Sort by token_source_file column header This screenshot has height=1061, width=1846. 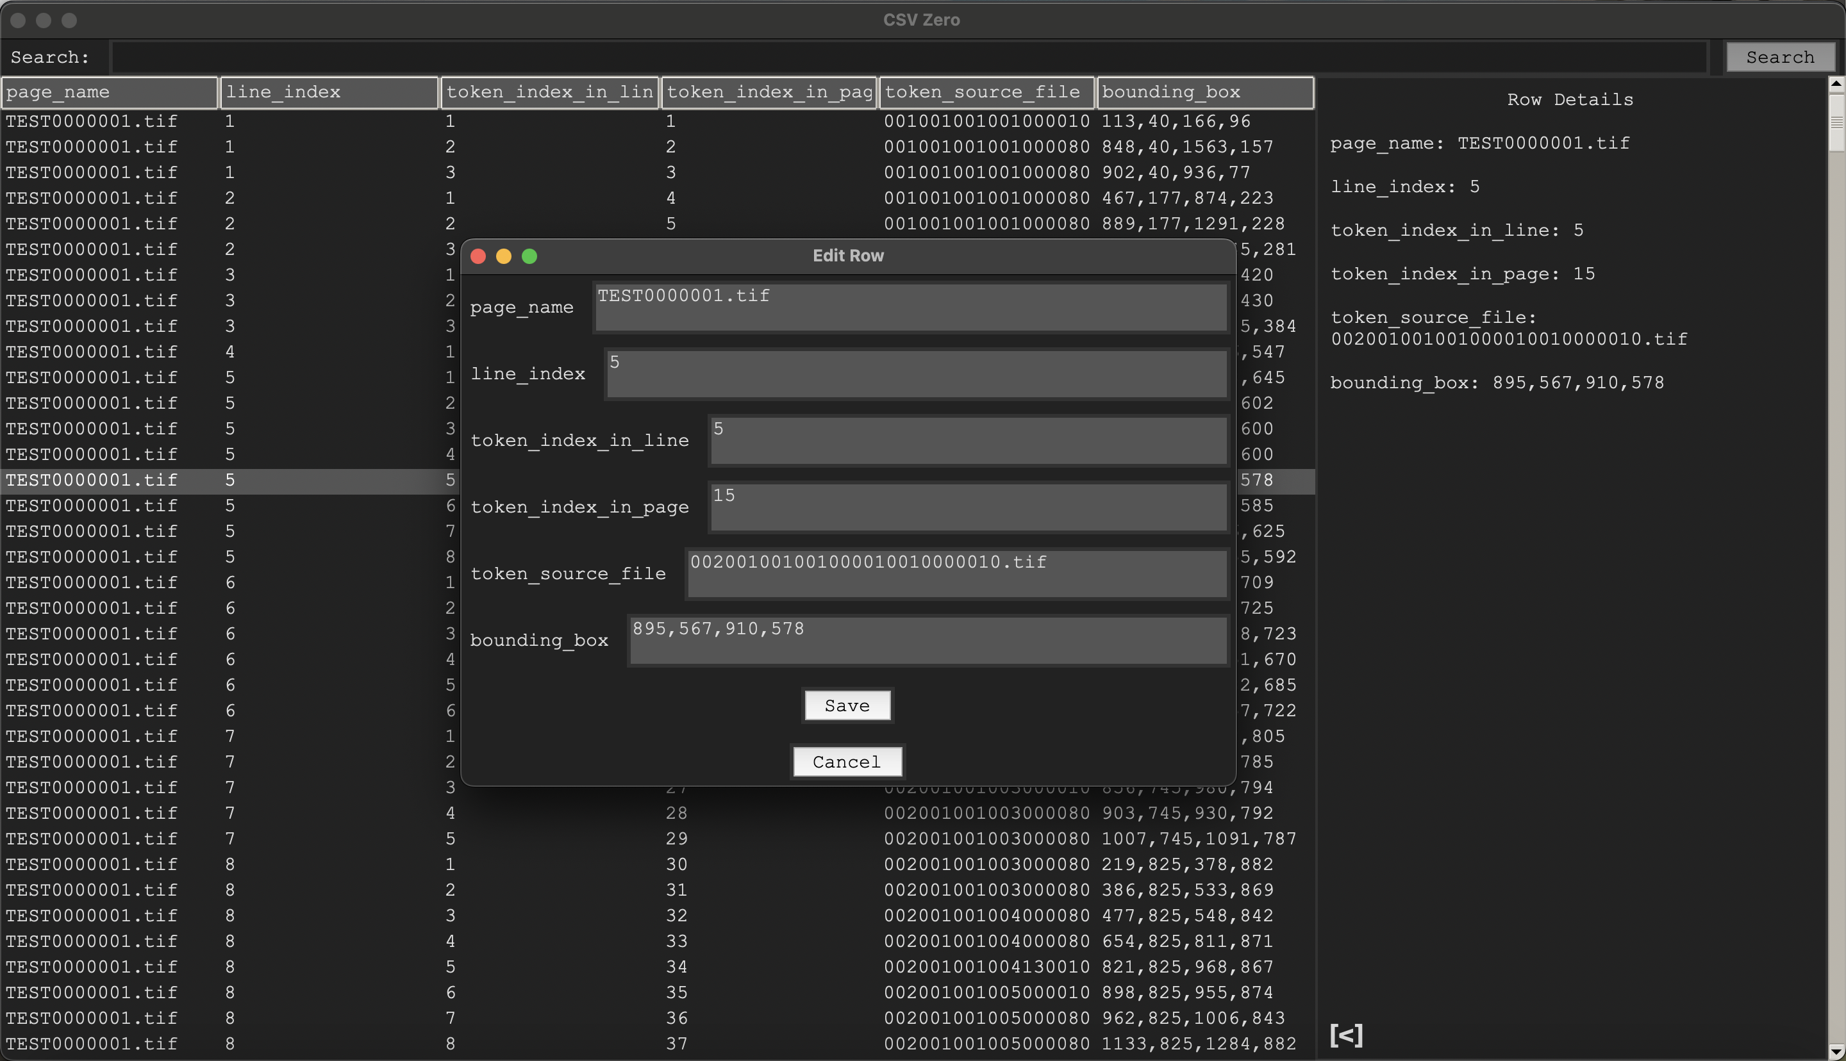(x=986, y=92)
